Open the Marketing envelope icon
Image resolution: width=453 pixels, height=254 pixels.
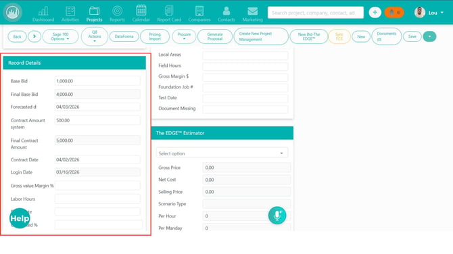[252, 11]
